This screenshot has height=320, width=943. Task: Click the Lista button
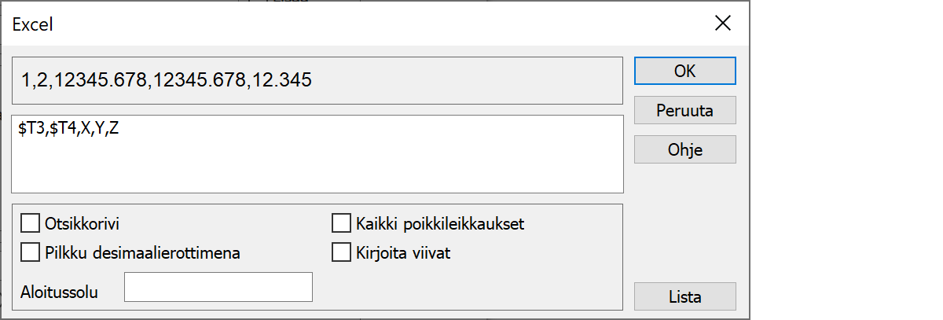tap(684, 297)
